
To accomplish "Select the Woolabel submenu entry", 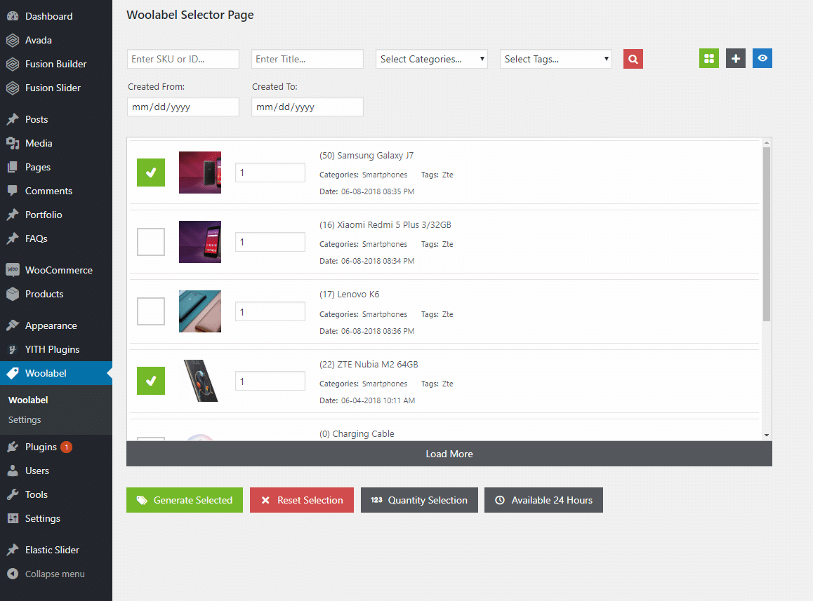I will 28,400.
